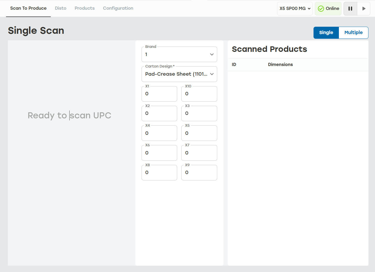
Task: Click the X6 dimension field
Action: (159, 153)
